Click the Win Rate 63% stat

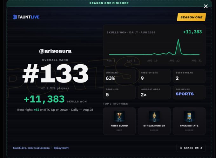tap(119, 76)
